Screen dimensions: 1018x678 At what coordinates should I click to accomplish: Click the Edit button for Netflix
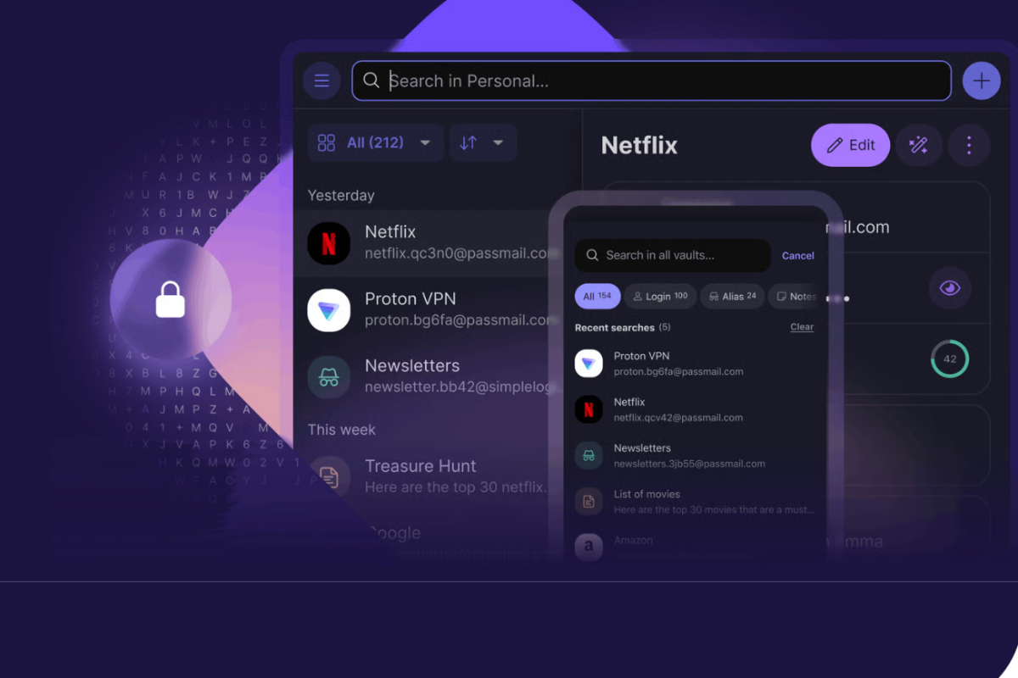[x=851, y=145]
